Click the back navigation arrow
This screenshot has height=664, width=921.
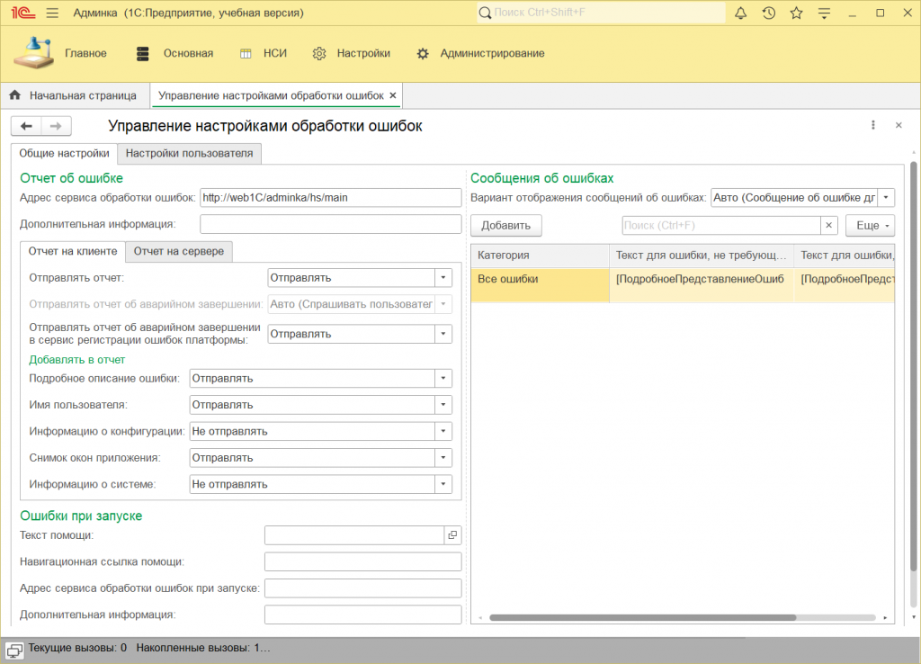27,126
